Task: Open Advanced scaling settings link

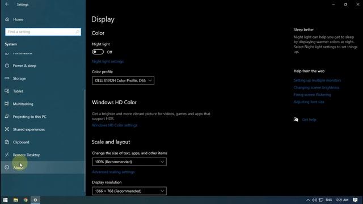Action: 113,172
